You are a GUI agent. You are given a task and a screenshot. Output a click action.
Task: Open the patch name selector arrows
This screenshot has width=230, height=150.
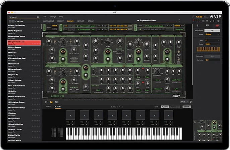[x=179, y=20]
